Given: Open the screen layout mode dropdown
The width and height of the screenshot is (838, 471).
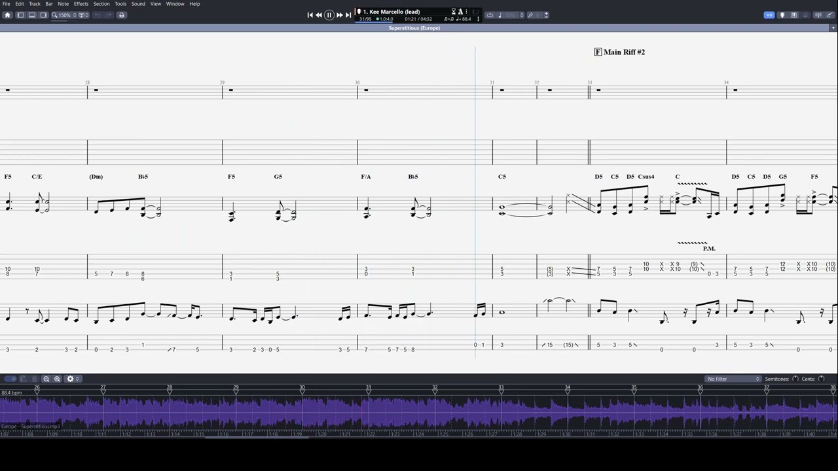Looking at the screenshot, I should click(x=84, y=15).
